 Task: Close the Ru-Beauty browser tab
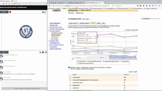point(66,3)
